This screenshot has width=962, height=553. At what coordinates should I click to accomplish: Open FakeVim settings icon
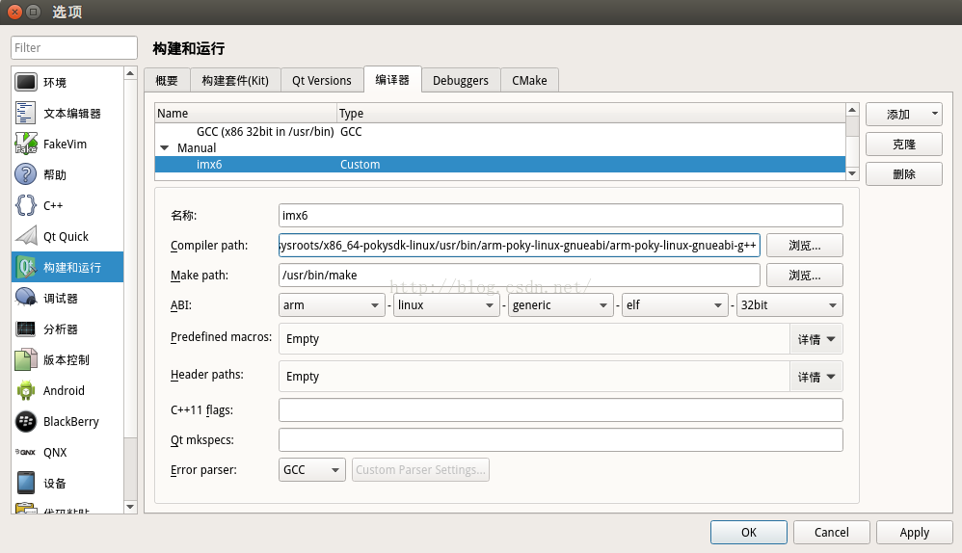(26, 144)
